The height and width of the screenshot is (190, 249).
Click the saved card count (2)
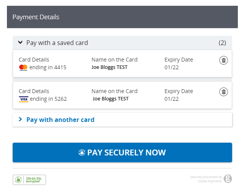tap(222, 43)
